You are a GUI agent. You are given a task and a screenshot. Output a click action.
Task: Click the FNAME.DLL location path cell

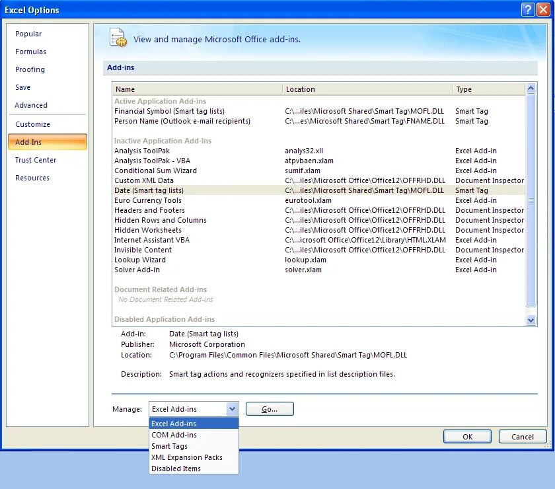coord(365,121)
